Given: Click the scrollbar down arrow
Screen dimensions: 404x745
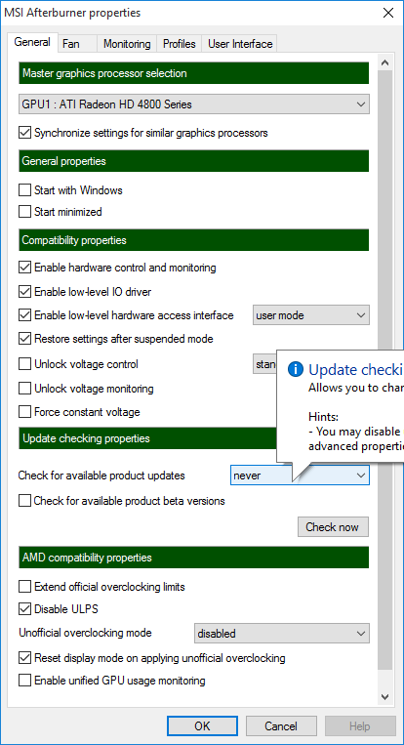Looking at the screenshot, I should [385, 697].
